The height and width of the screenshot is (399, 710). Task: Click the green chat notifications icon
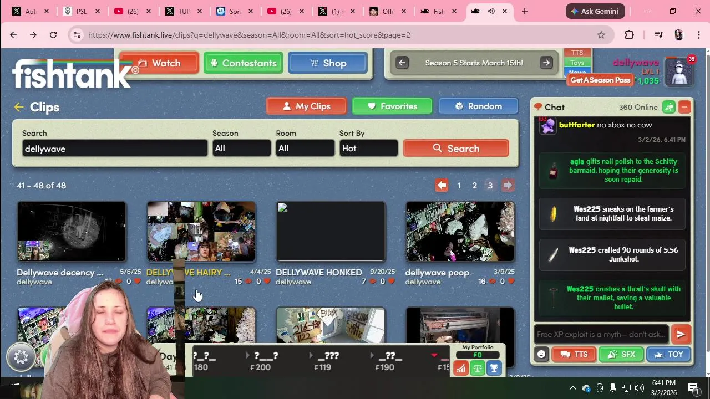click(669, 108)
